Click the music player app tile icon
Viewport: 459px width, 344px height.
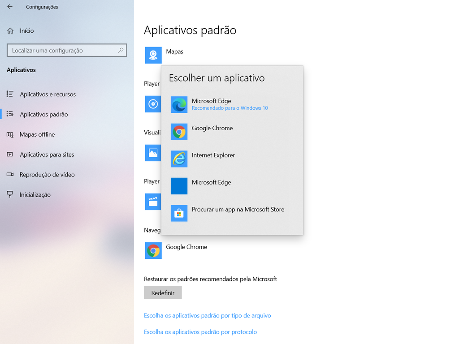pos(153,104)
